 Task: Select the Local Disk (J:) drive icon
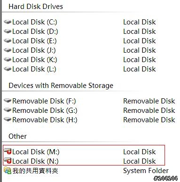click(8, 50)
